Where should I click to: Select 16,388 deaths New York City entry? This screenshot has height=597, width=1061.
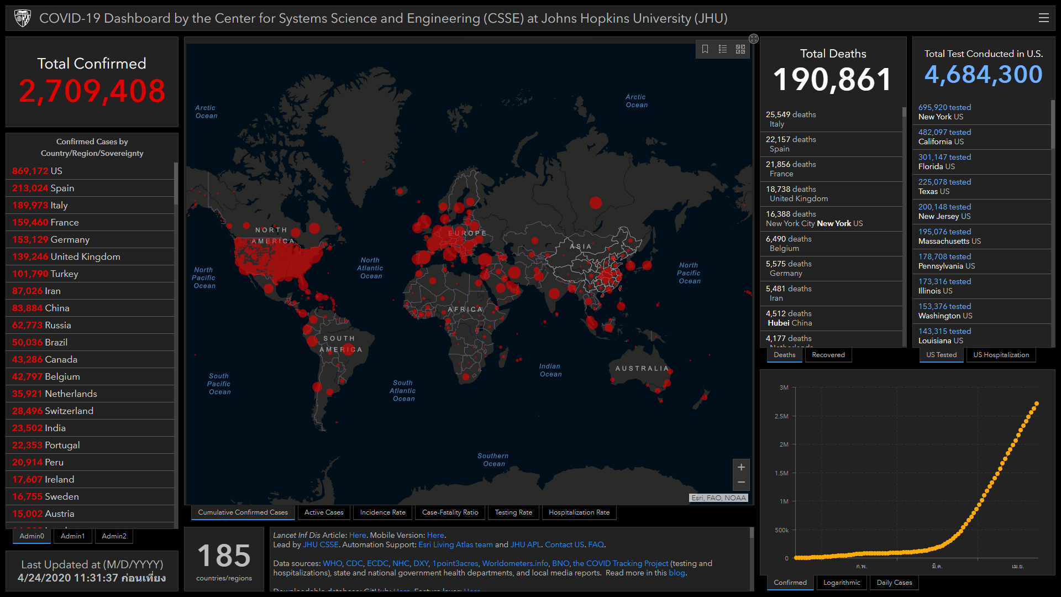click(831, 219)
